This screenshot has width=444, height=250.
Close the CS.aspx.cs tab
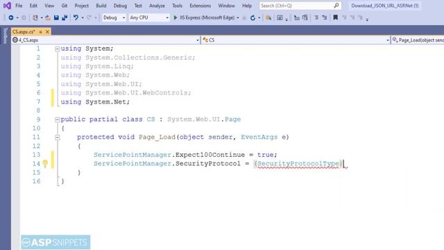tap(47, 32)
